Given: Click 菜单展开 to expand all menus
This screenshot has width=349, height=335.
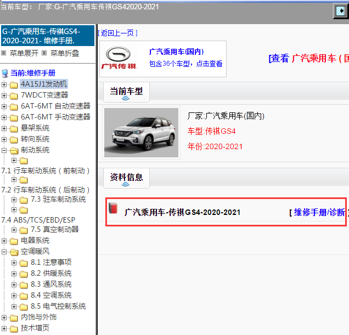Looking at the screenshot, I should click(24, 53).
